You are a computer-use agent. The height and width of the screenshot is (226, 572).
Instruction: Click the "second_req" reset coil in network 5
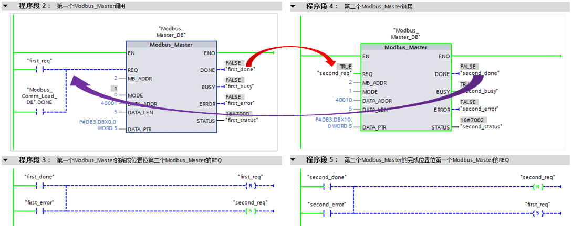(x=538, y=187)
